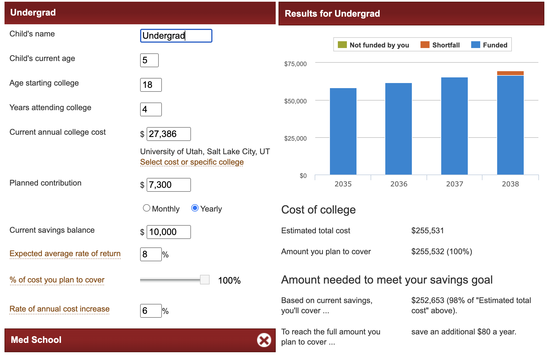Edit the Planned contribution amount field
Image resolution: width=548 pixels, height=357 pixels.
coord(169,185)
